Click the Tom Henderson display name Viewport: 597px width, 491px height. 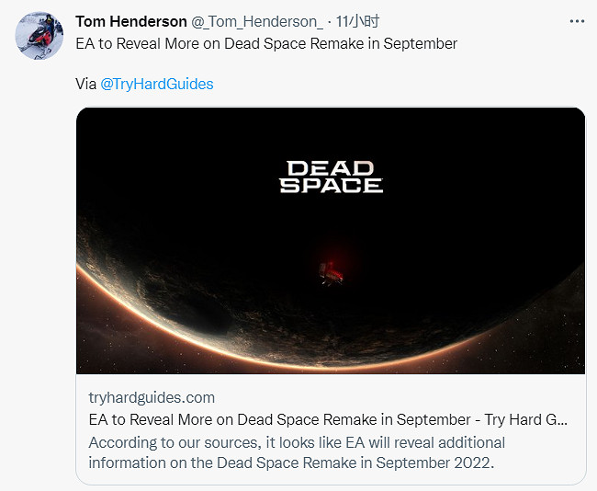pos(130,21)
